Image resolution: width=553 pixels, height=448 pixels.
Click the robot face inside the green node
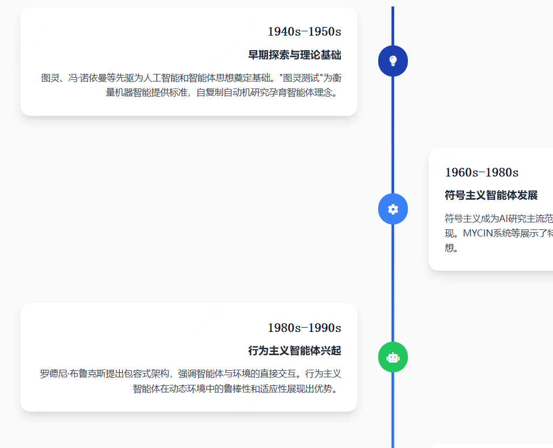point(393,357)
